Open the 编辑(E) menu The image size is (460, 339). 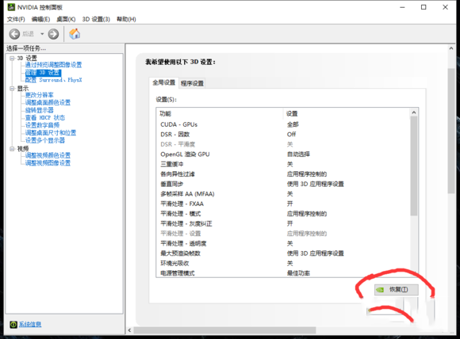coord(40,19)
